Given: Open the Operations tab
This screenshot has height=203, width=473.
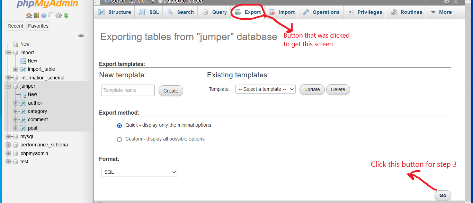Looking at the screenshot, I should tap(321, 12).
